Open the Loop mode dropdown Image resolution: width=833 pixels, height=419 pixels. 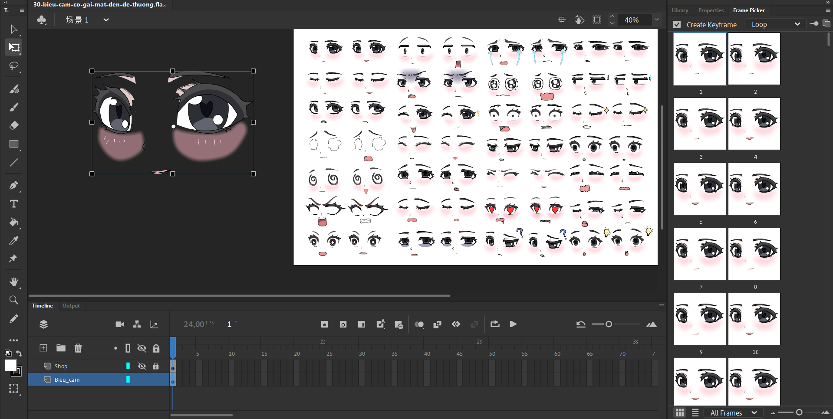(x=775, y=24)
